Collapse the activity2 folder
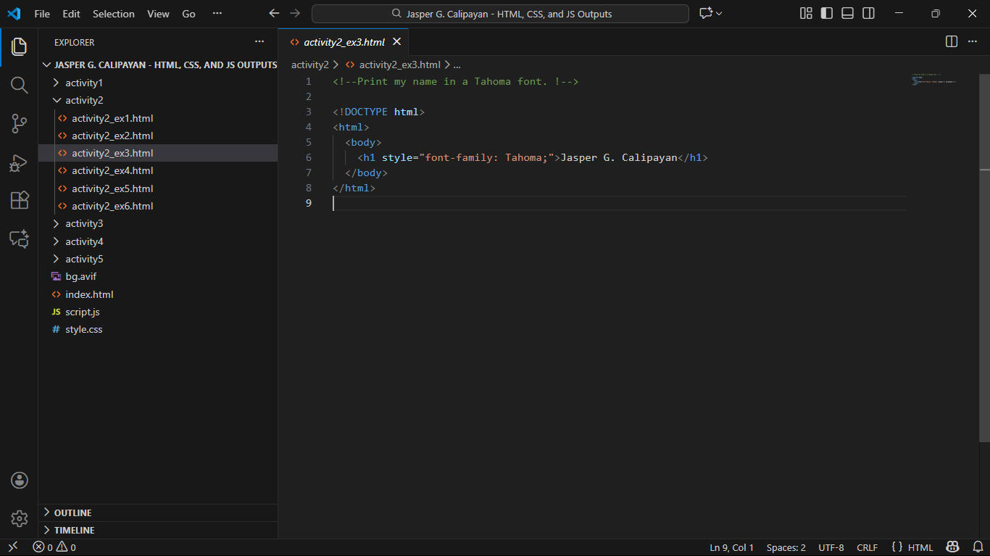 84,100
